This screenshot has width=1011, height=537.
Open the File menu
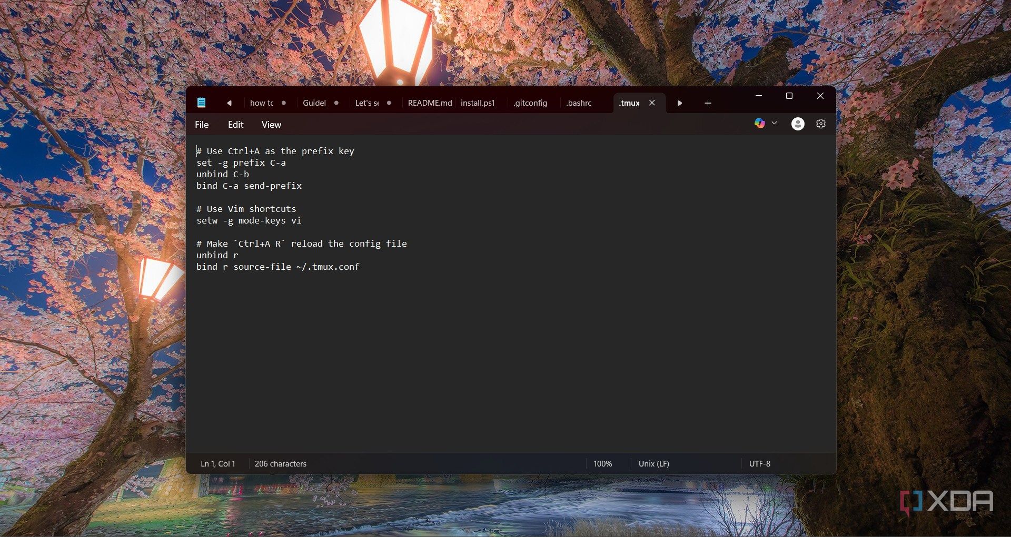(x=202, y=125)
